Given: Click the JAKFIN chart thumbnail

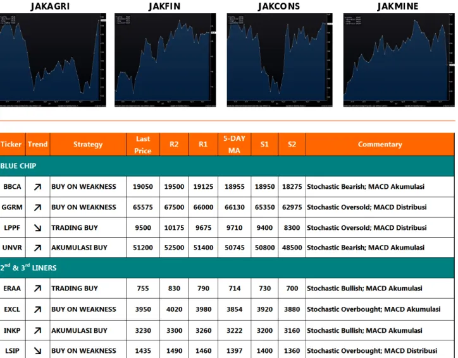Looking at the screenshot, I should (x=165, y=60).
